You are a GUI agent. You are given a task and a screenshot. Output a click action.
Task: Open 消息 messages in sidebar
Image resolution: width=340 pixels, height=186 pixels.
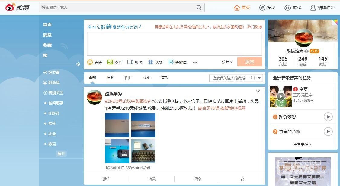point(47,35)
